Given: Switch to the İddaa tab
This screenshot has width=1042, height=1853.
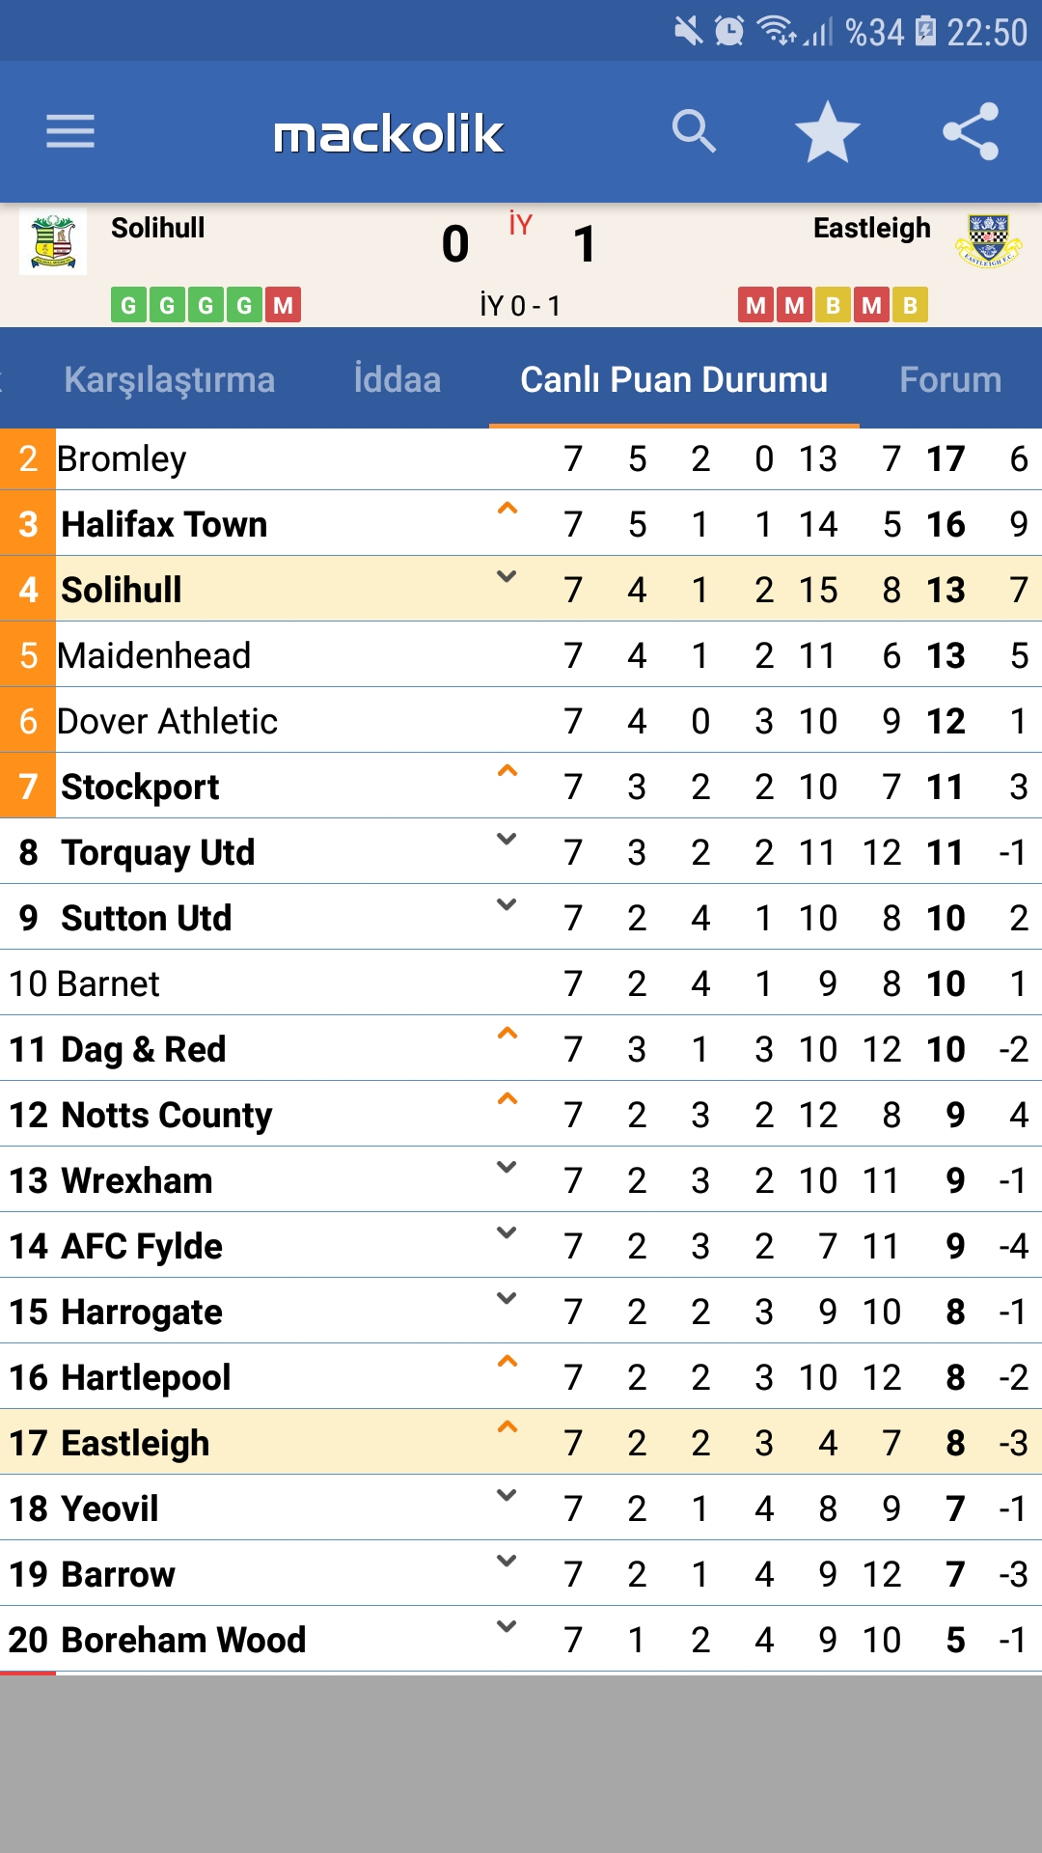Looking at the screenshot, I should 397,380.
